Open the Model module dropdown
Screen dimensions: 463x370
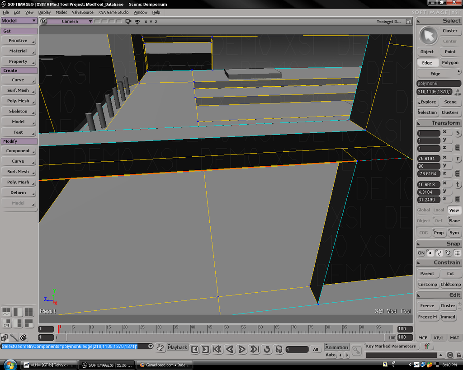click(19, 21)
